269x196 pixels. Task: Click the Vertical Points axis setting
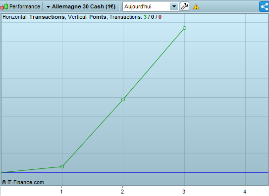pos(87,17)
